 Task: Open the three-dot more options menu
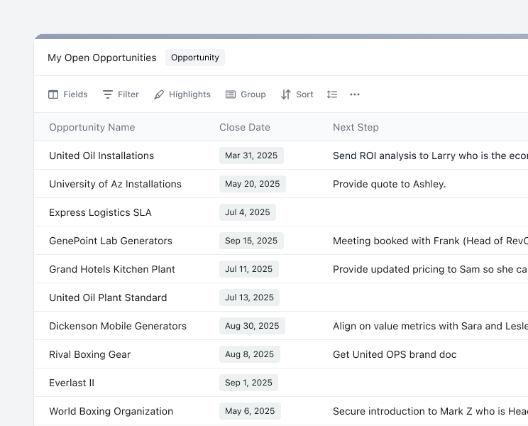(355, 94)
